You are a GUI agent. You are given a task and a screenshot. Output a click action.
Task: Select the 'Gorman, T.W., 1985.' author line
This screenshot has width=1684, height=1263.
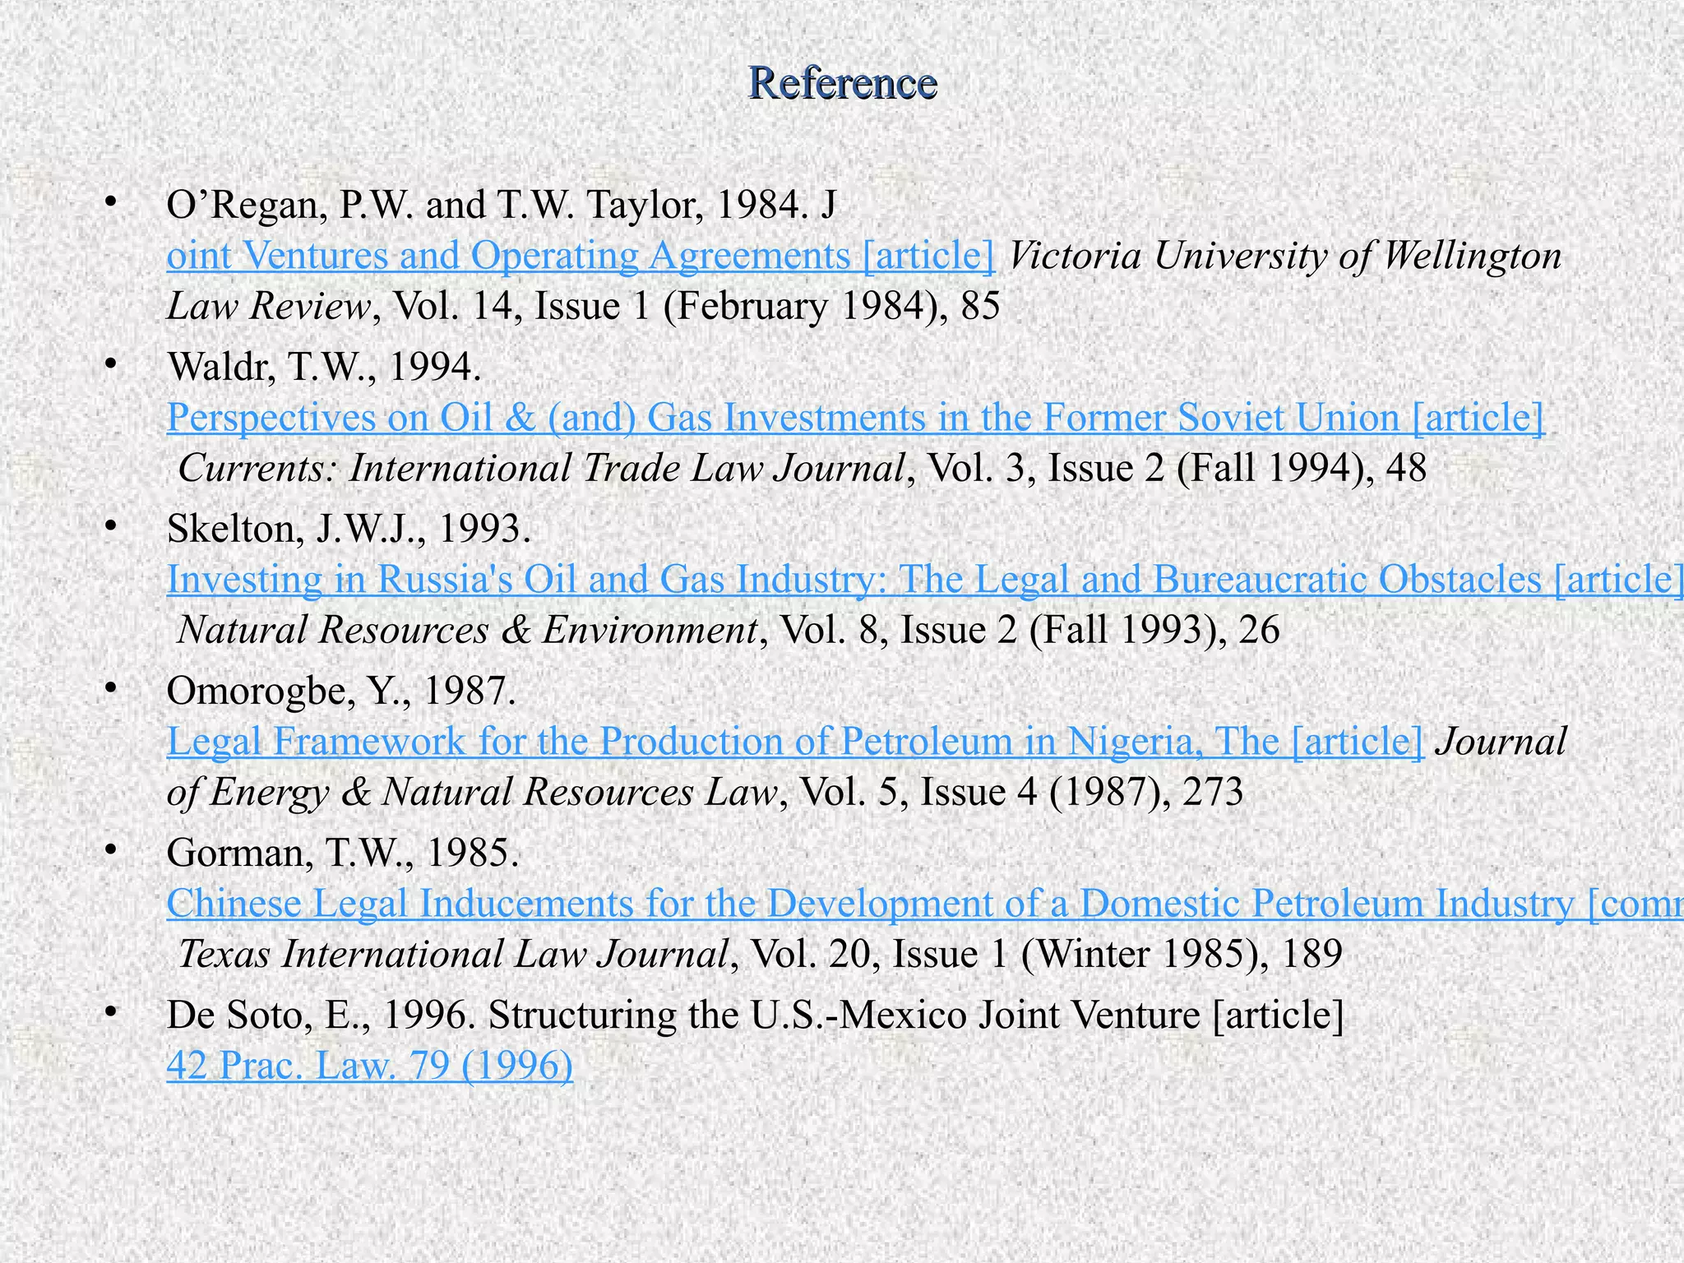pos(343,852)
